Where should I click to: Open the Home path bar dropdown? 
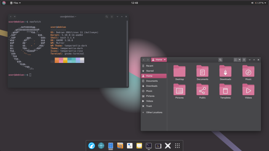click(x=159, y=60)
